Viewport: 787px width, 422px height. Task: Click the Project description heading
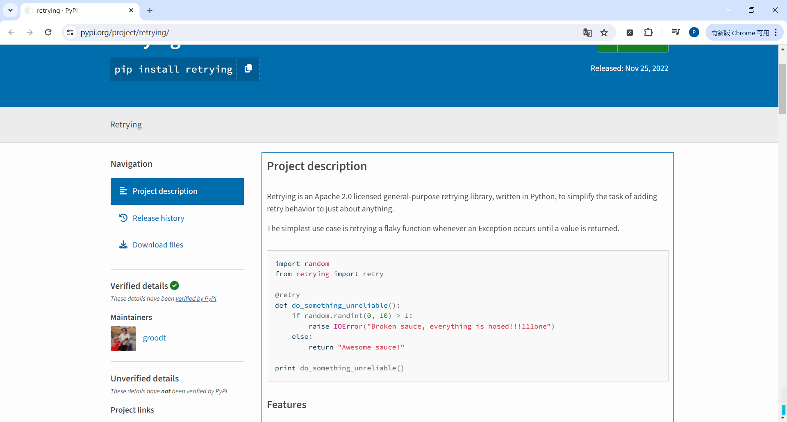click(317, 166)
